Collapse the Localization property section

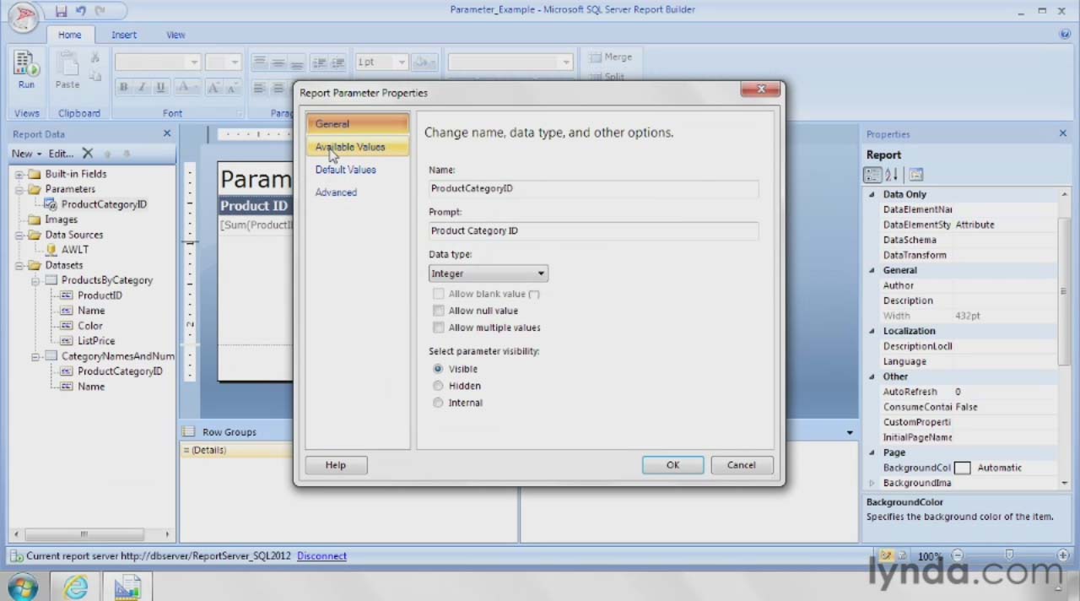pos(872,331)
